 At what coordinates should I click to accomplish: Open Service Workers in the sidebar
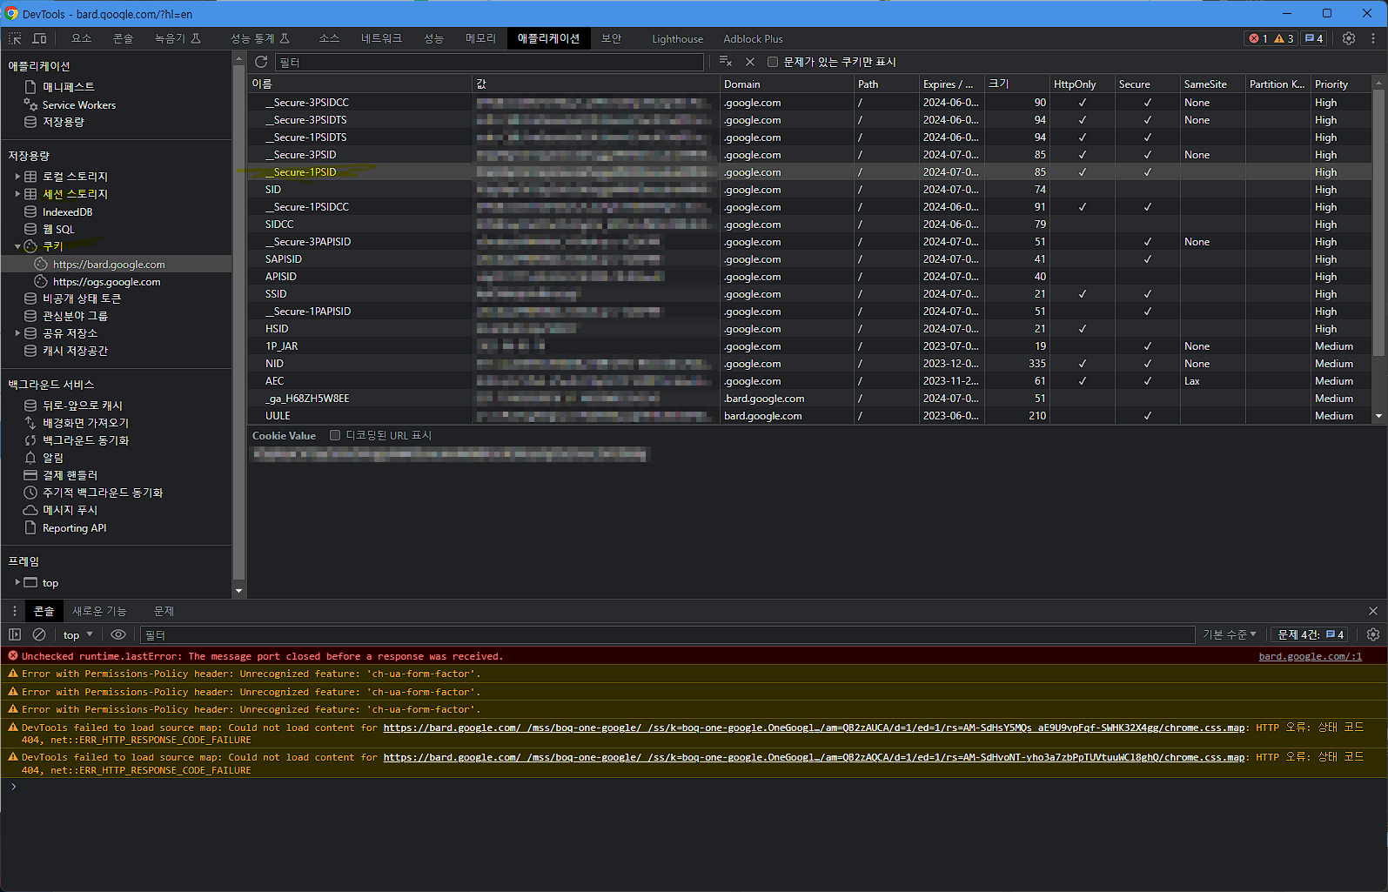(x=79, y=104)
